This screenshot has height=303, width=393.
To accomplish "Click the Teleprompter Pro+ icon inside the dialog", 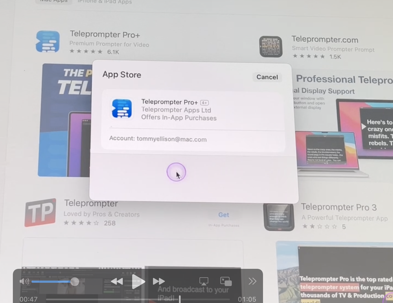I will [122, 109].
